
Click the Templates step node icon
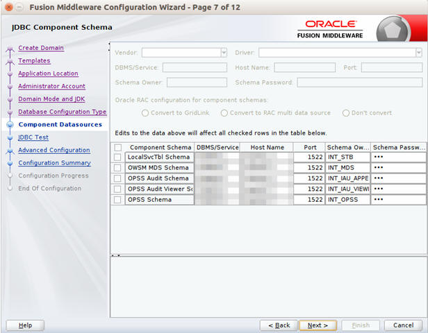[x=10, y=62]
